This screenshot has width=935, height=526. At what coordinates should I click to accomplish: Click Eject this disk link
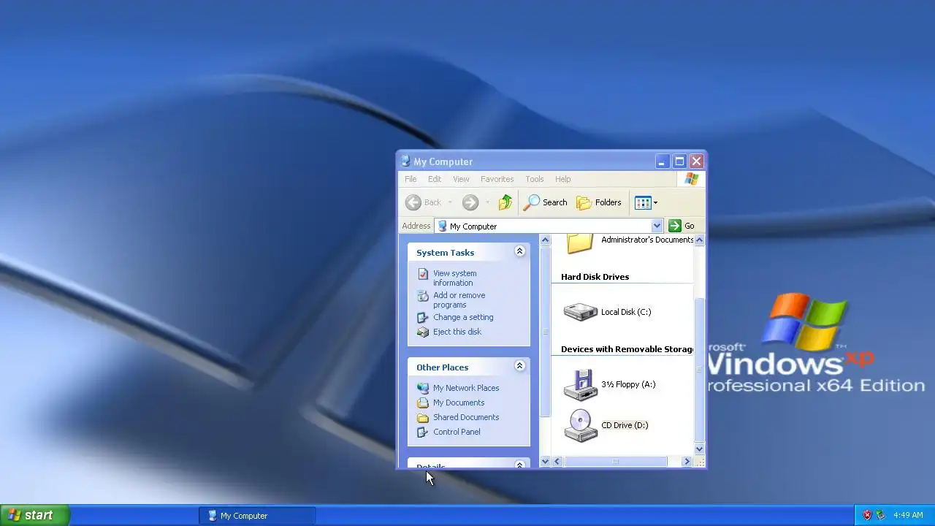tap(457, 332)
